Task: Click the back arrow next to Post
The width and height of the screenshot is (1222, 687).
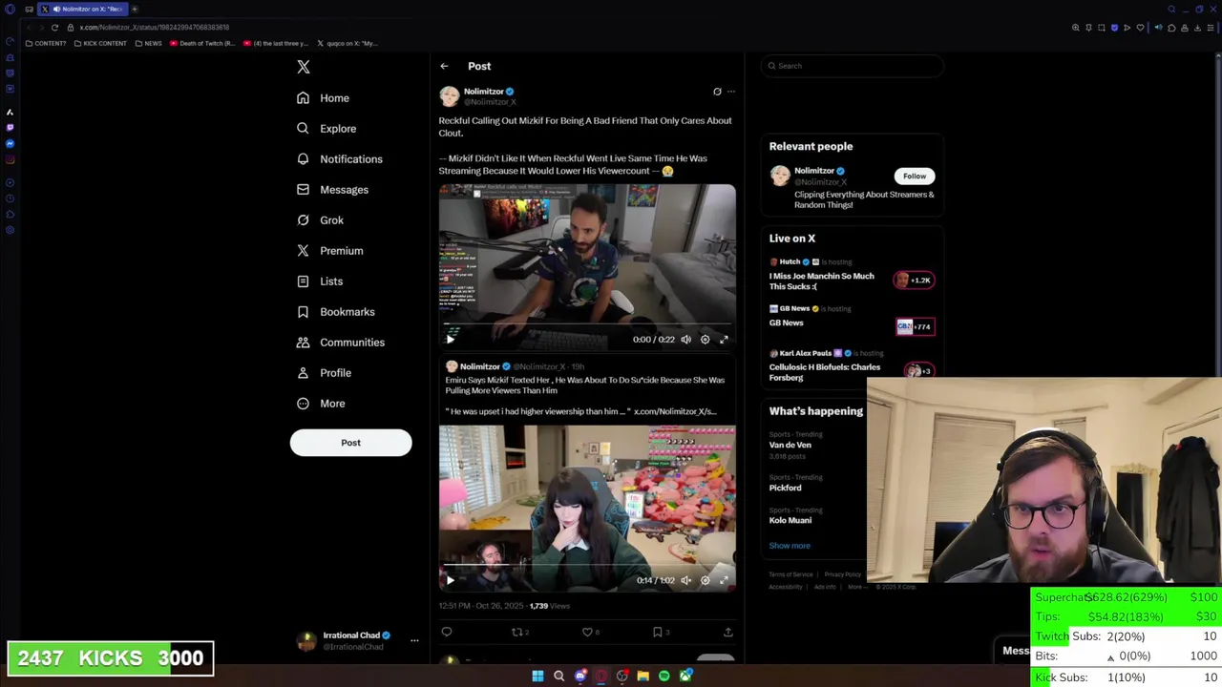Action: click(x=444, y=66)
